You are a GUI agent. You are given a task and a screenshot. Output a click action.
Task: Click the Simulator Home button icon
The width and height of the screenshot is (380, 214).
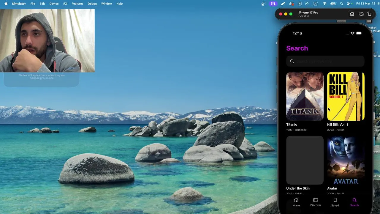352,14
